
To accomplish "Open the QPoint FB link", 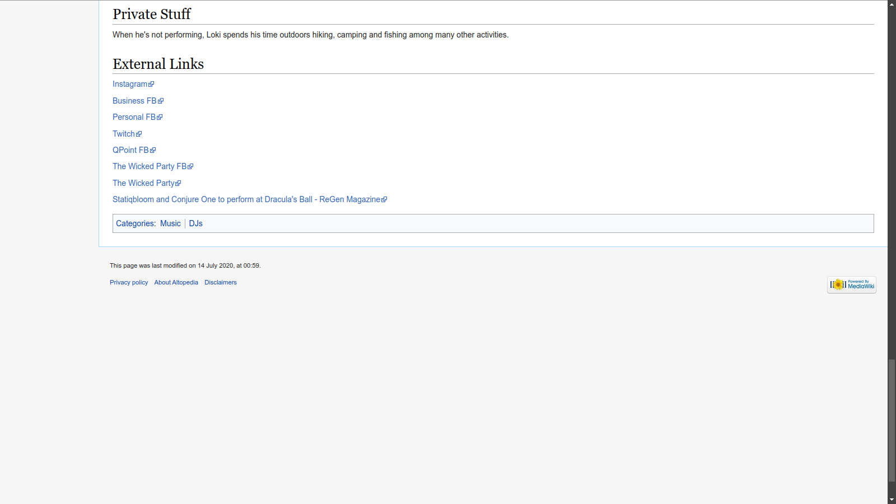I will coord(130,150).
